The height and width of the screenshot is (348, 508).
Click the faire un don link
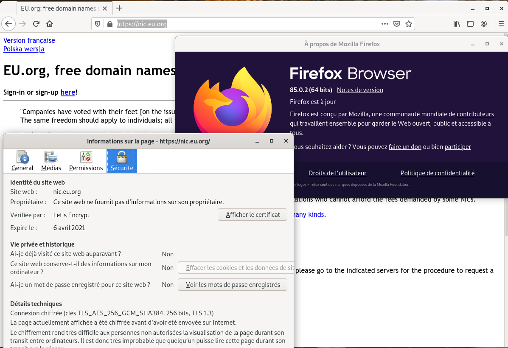[405, 147]
